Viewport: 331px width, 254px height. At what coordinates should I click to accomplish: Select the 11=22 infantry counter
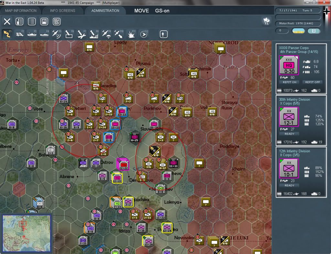[x=160, y=215]
